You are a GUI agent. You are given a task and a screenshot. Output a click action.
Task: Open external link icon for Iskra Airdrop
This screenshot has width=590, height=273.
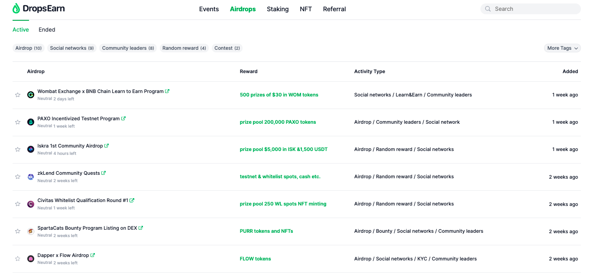coord(107,146)
